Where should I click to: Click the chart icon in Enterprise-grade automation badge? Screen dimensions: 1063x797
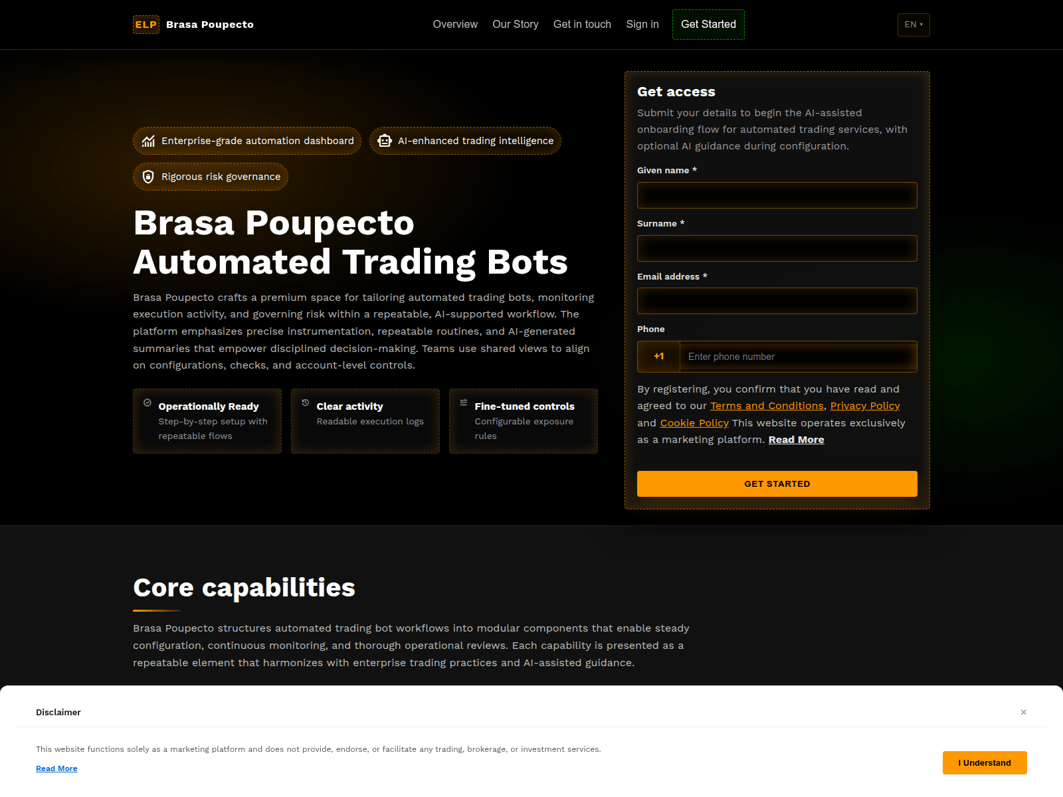pyautogui.click(x=148, y=141)
